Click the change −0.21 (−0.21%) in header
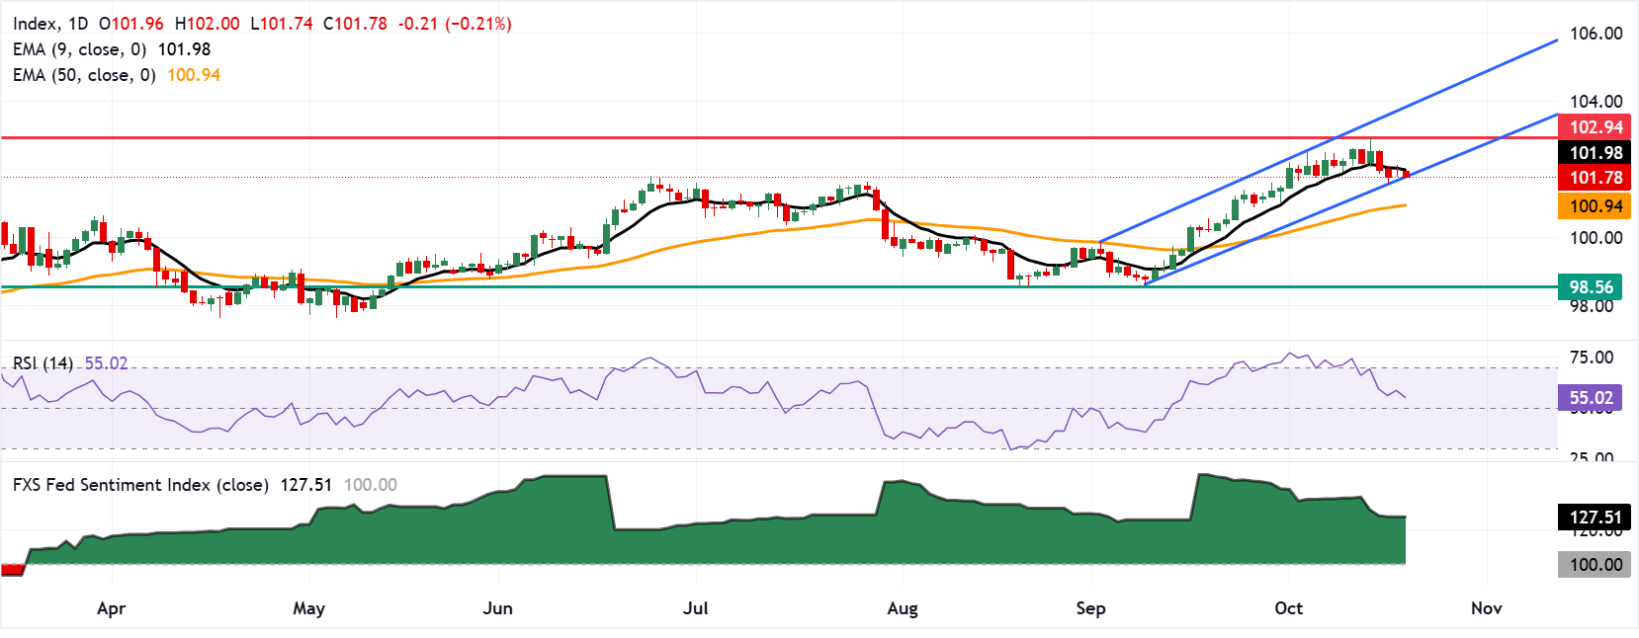 455,24
